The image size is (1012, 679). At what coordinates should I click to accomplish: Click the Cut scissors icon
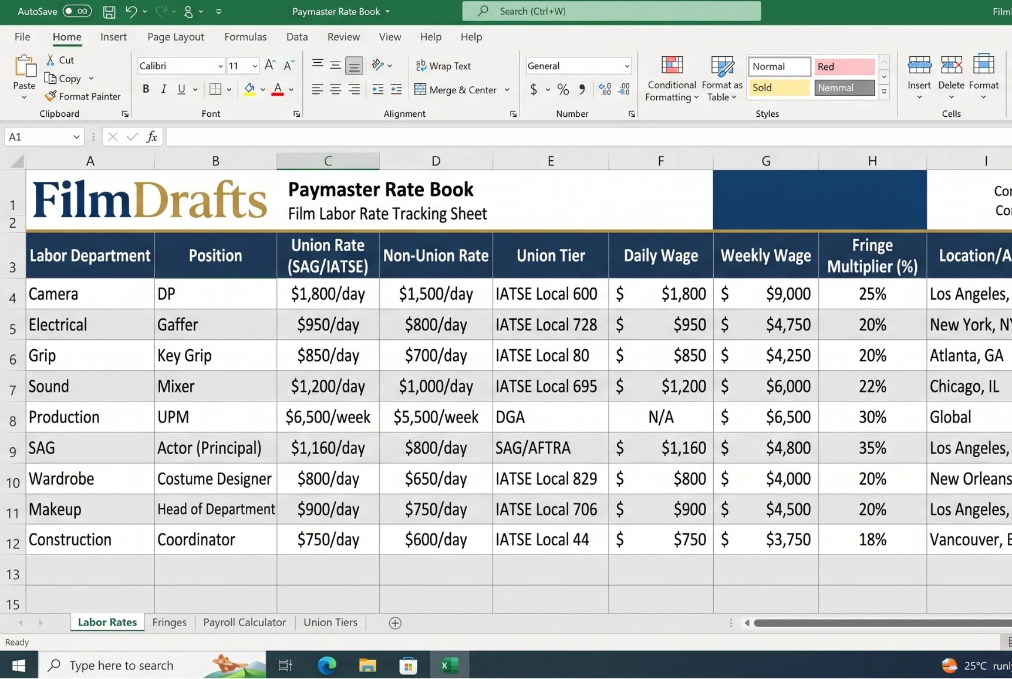click(x=50, y=60)
